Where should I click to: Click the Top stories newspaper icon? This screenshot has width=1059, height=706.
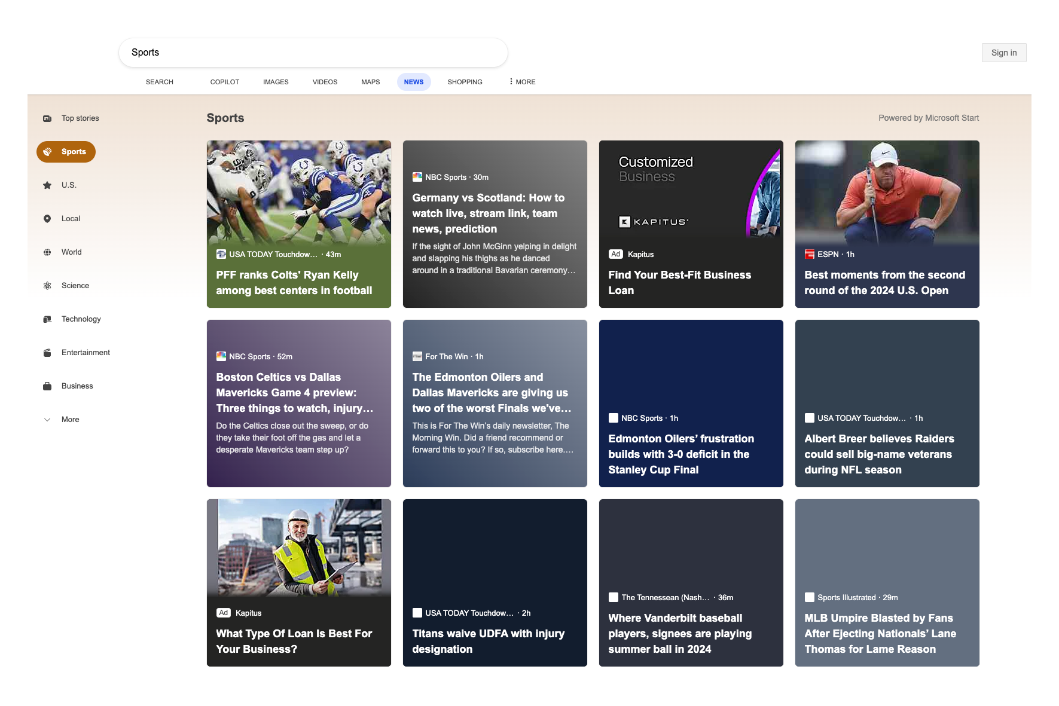coord(47,118)
